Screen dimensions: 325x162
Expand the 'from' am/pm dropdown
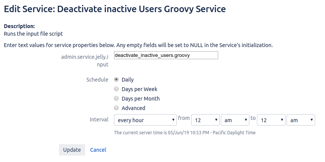pos(235,120)
